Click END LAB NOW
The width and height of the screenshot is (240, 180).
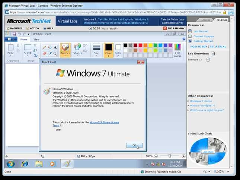click(174, 28)
